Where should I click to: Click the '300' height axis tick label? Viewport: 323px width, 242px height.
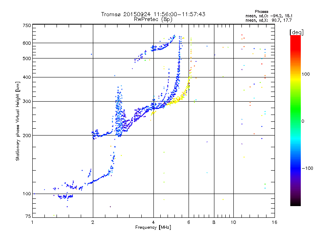point(27,102)
